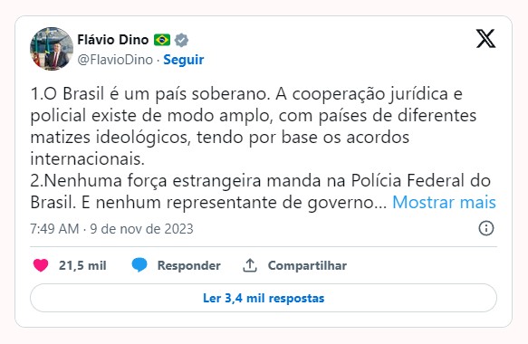Image resolution: width=528 pixels, height=344 pixels.
Task: Choose the Compartilhar label
Action: [307, 265]
